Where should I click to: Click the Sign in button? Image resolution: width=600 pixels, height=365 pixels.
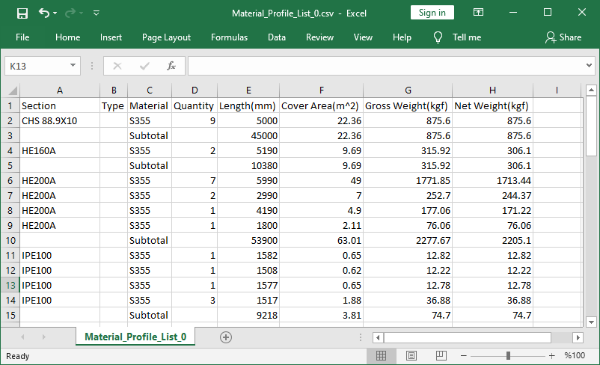[432, 13]
